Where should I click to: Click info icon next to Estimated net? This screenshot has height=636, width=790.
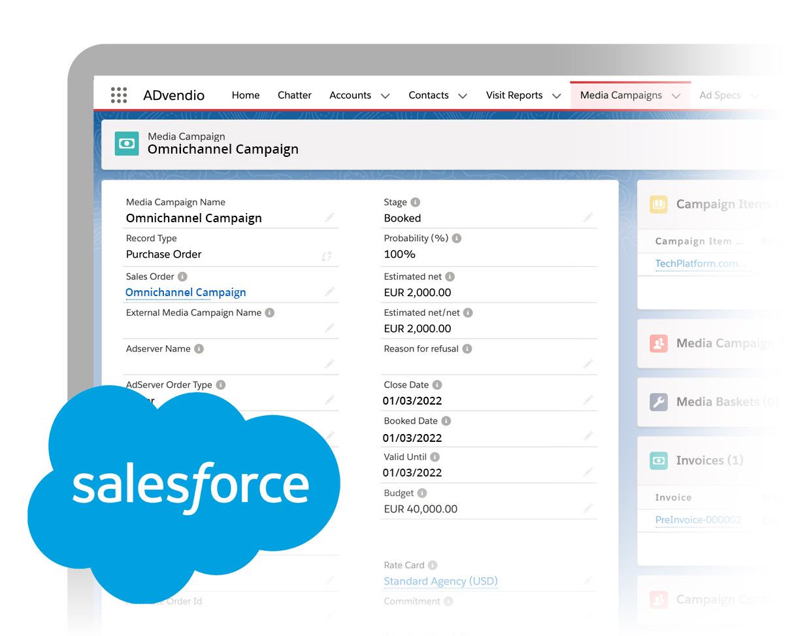pos(450,276)
